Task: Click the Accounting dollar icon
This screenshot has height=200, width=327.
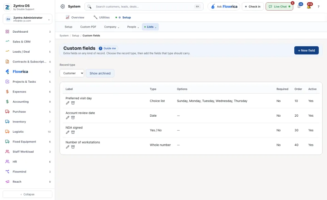Action: click(7, 102)
